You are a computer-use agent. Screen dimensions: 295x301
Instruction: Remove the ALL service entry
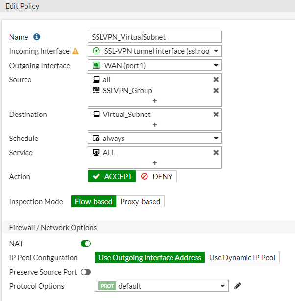point(216,153)
